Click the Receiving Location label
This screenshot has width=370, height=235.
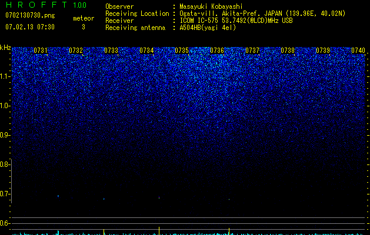137,14
